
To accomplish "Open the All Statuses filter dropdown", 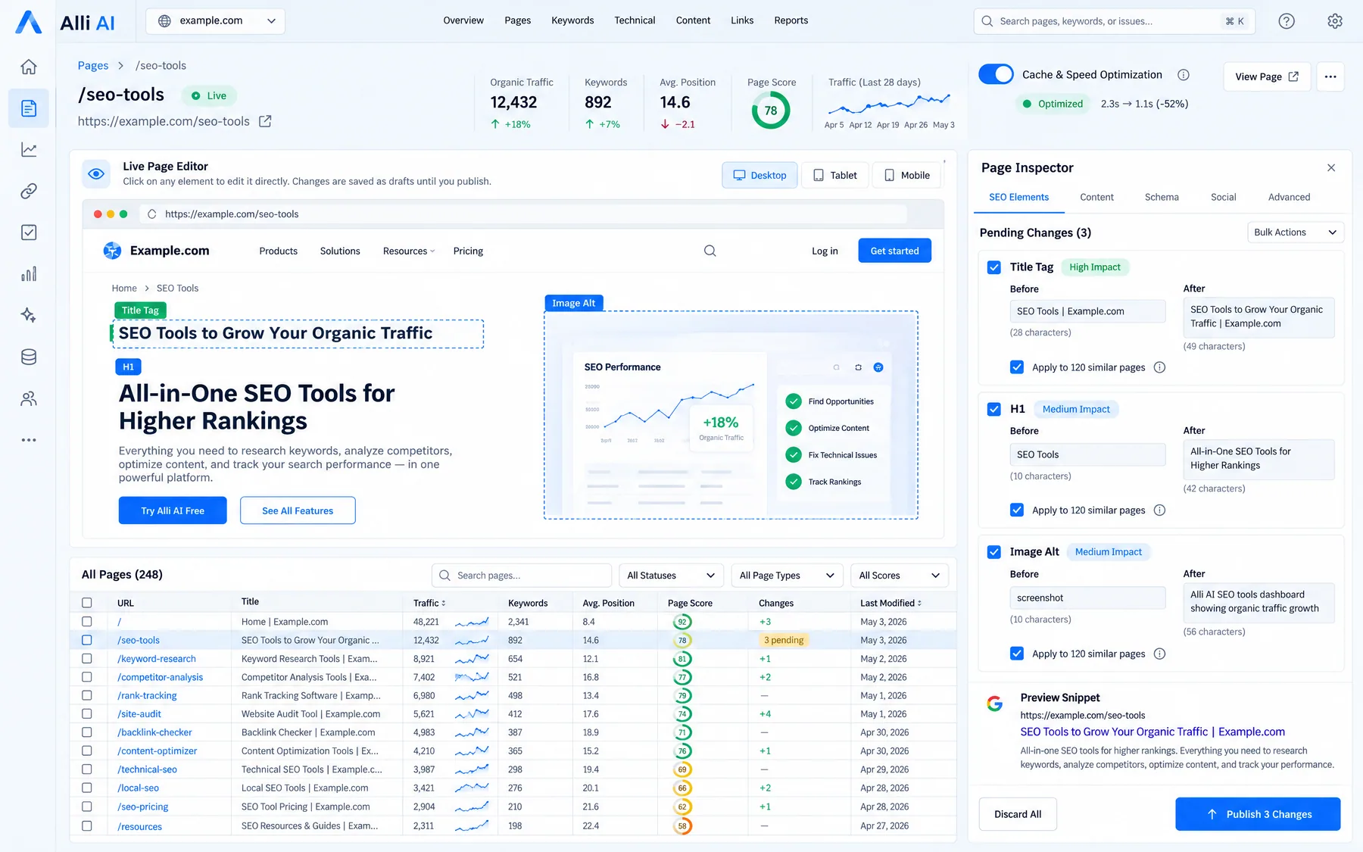I will (671, 576).
